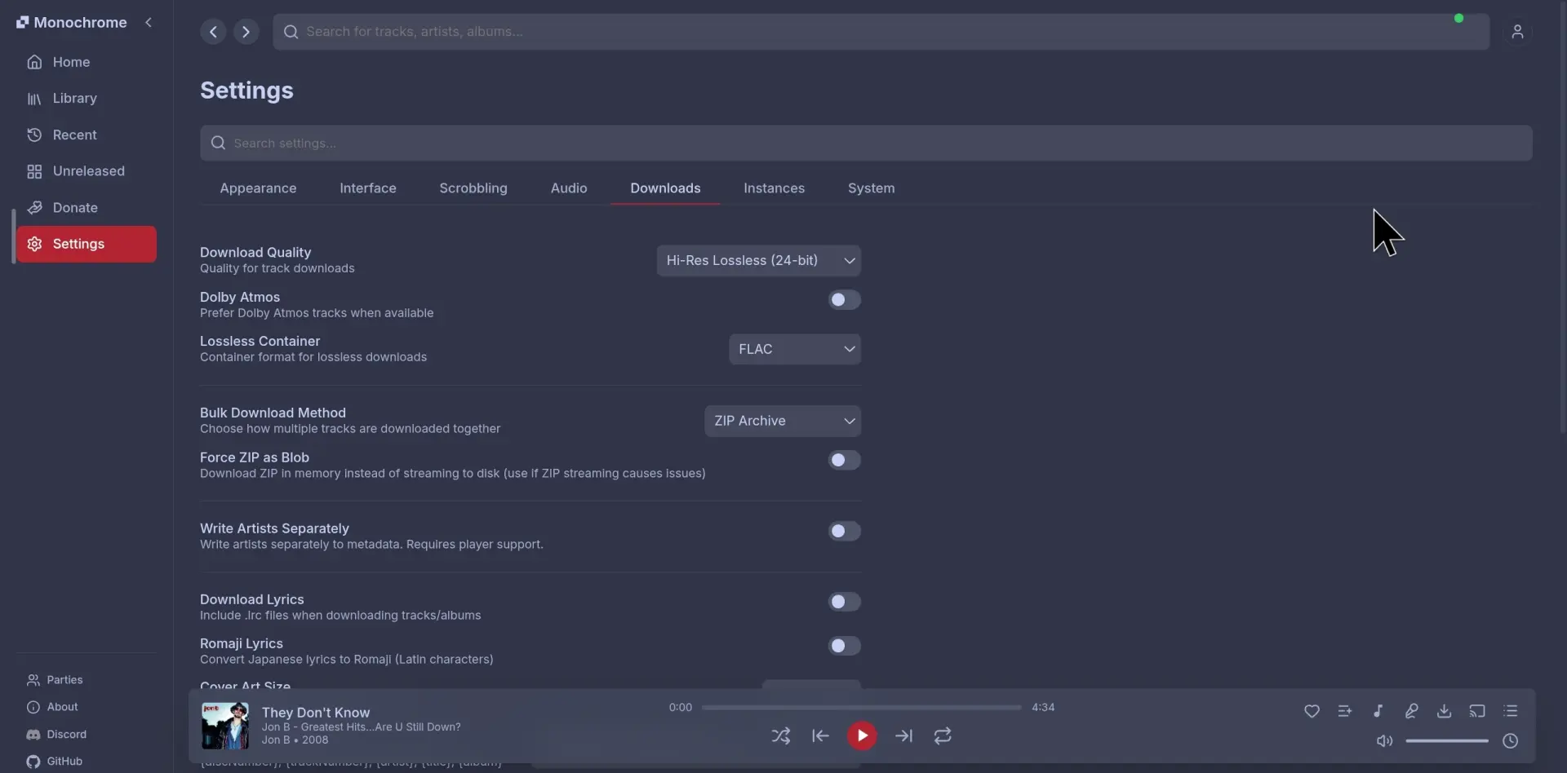Go forward with the right arrow button
1567x773 pixels.
[246, 32]
